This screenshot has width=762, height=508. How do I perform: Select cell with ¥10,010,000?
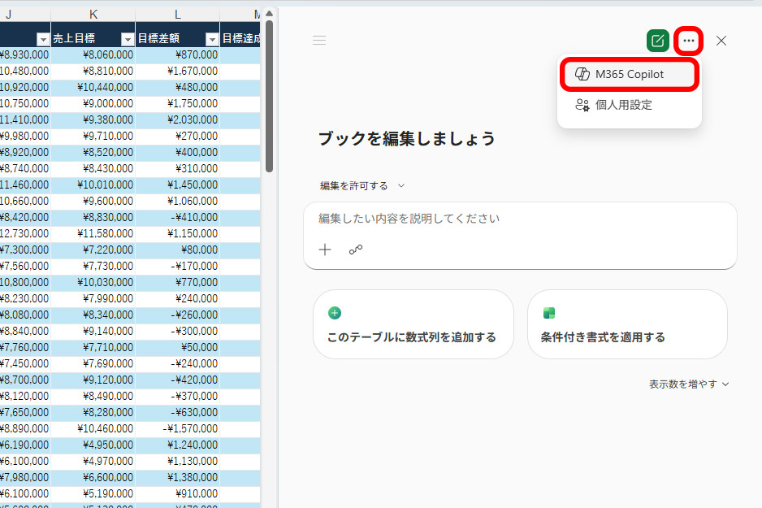pos(93,185)
